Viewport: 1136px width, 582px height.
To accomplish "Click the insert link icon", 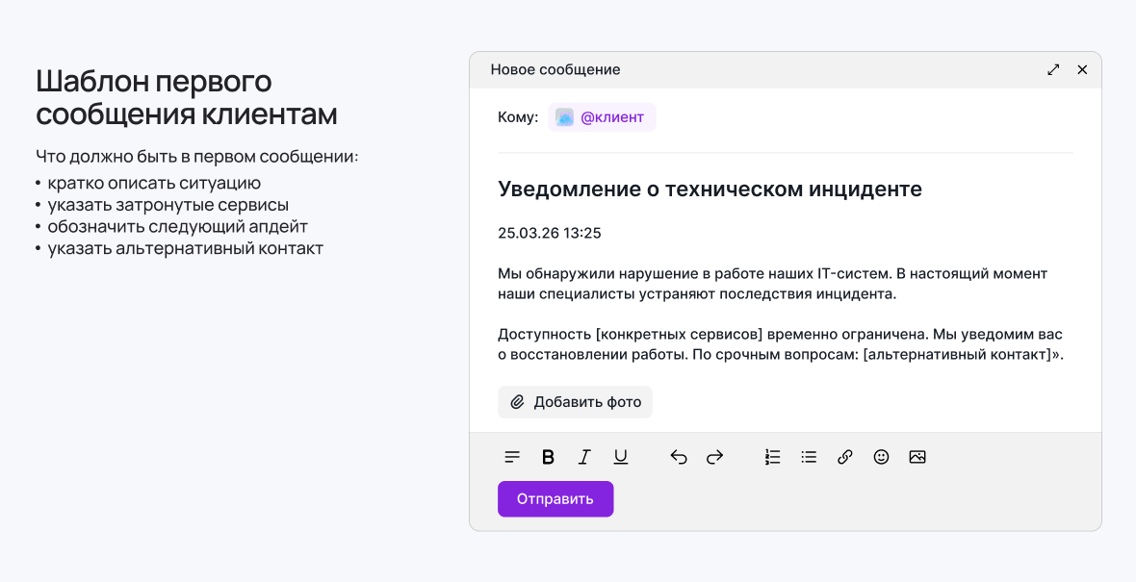I will [844, 457].
